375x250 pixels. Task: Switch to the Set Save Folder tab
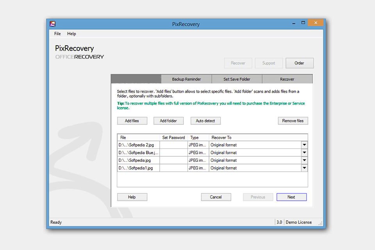237,79
